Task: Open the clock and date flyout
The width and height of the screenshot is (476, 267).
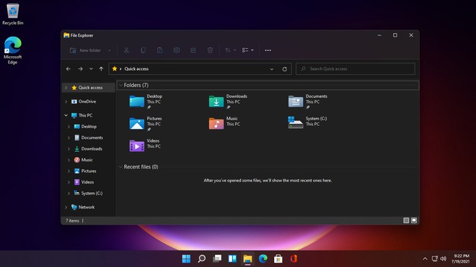Action: 460,259
